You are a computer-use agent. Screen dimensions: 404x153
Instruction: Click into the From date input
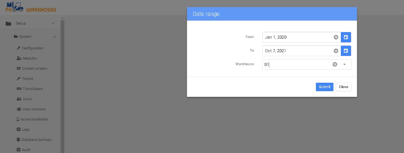tap(297, 37)
